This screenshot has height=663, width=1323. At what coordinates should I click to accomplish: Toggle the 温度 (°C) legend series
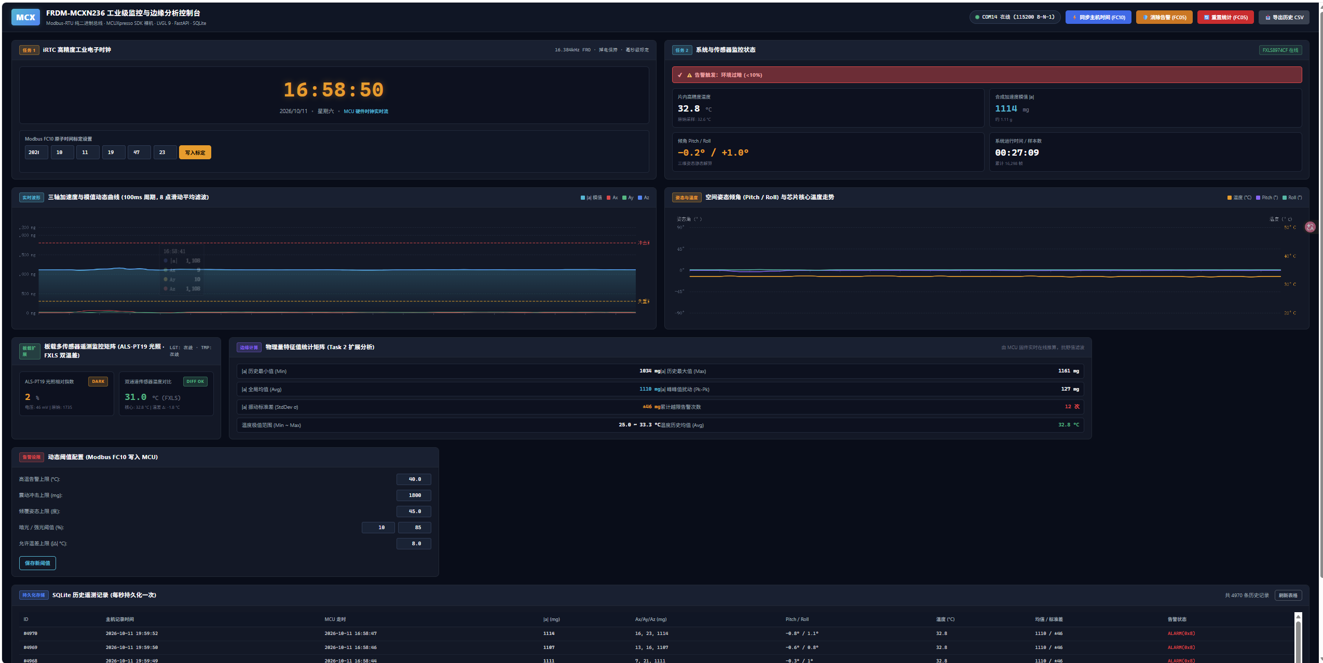(1239, 198)
